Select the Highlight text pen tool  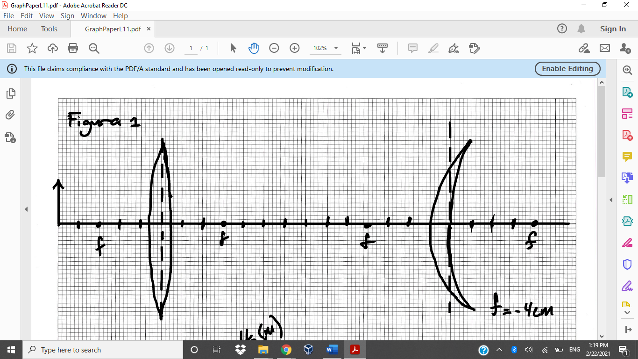point(433,48)
